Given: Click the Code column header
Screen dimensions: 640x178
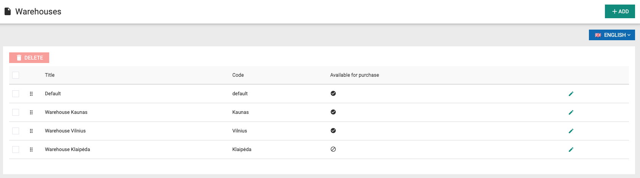Looking at the screenshot, I should coord(238,75).
